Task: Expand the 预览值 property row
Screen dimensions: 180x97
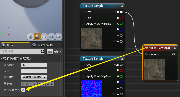Action: coord(2,83)
